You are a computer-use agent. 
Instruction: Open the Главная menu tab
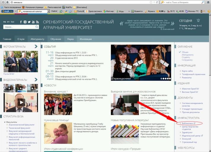7,39
